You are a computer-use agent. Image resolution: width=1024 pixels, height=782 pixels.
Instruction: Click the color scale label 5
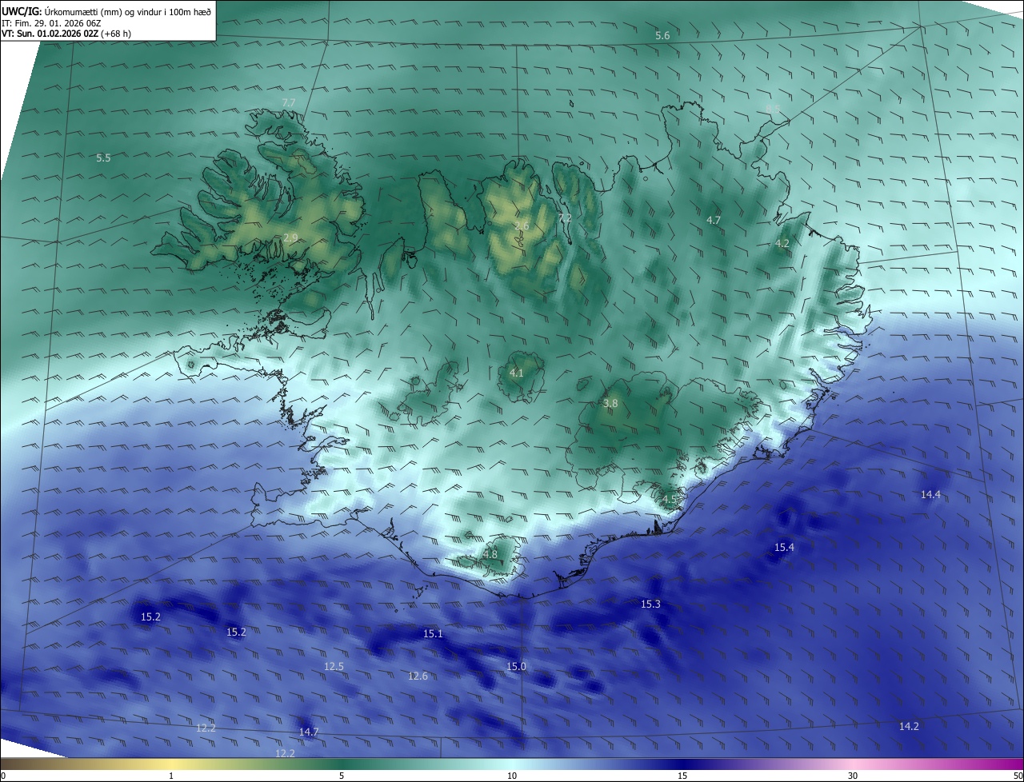342,776
